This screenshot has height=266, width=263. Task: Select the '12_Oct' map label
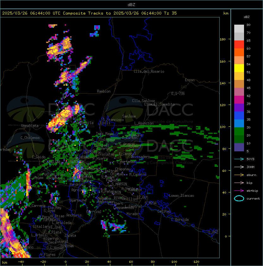(142, 197)
